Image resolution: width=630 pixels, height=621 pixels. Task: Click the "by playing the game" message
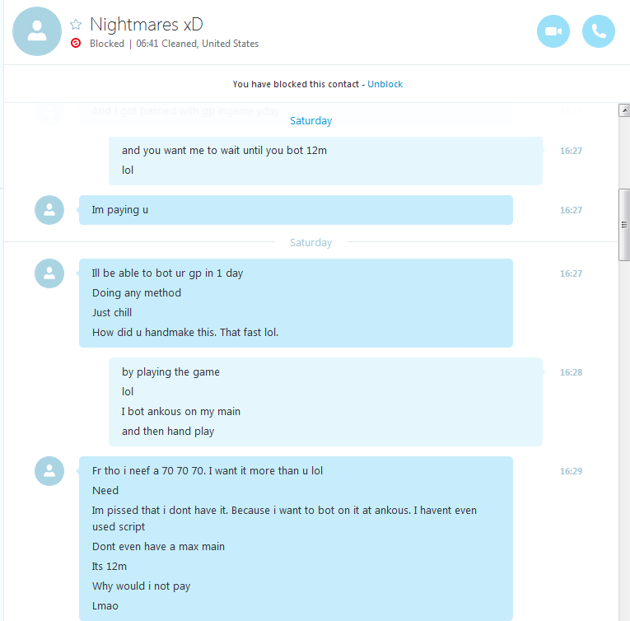170,372
